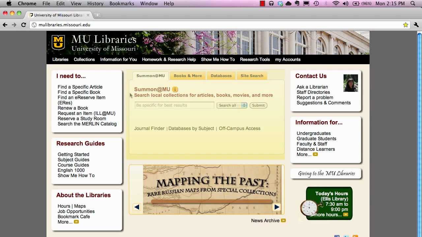Show next slide with the right arrow

pos(277,207)
